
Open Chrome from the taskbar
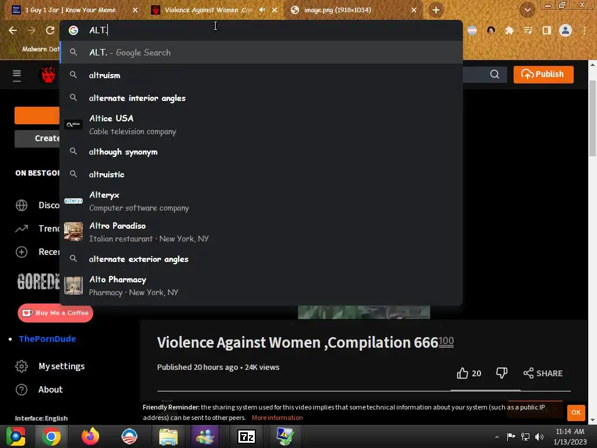(x=51, y=436)
